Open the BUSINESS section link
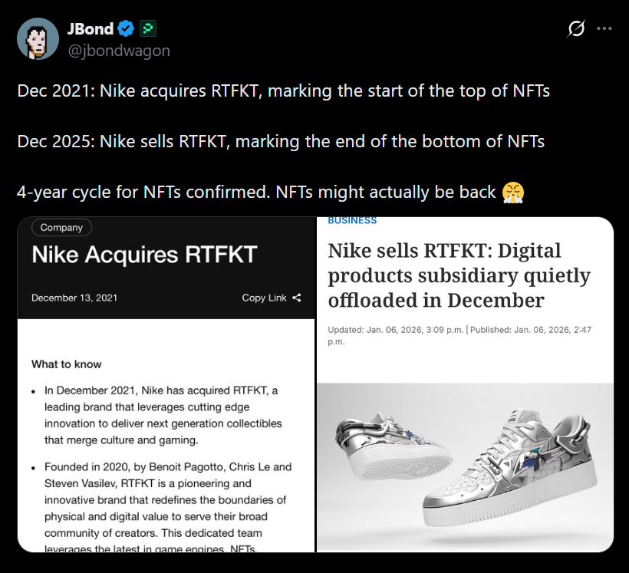The image size is (629, 573). pyautogui.click(x=352, y=219)
